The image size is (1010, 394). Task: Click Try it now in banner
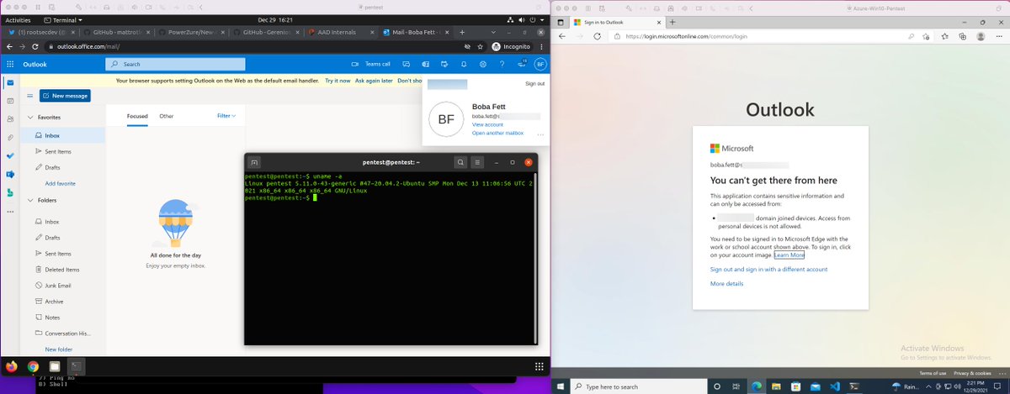point(338,81)
